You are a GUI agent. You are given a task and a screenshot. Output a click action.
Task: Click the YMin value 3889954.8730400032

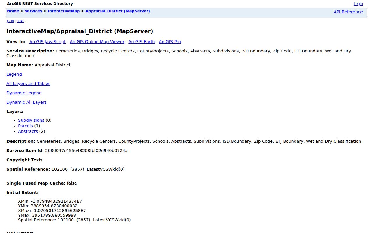click(54, 206)
